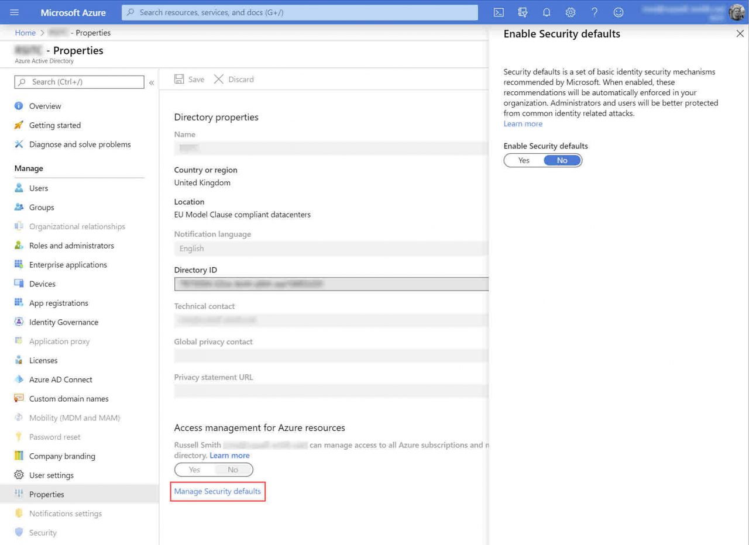This screenshot has width=749, height=545.
Task: Click the Roles and administrators icon
Action: [19, 246]
